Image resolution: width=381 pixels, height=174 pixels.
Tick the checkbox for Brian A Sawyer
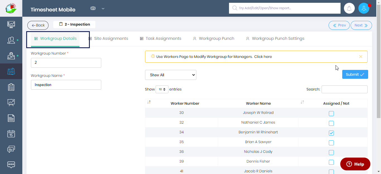[x=331, y=143]
